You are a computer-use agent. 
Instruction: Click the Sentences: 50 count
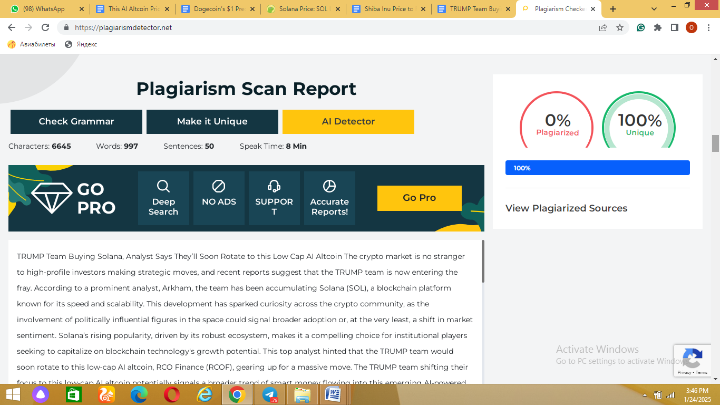pyautogui.click(x=189, y=146)
